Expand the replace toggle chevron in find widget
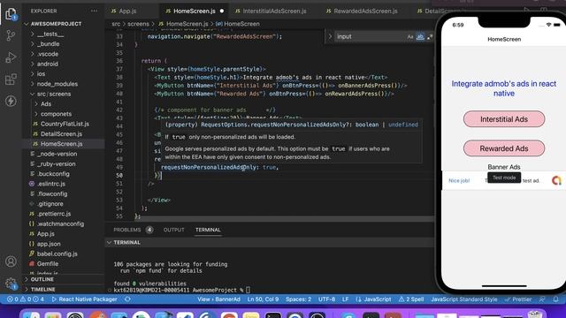Screen dimensions: 566x318 [330, 36]
